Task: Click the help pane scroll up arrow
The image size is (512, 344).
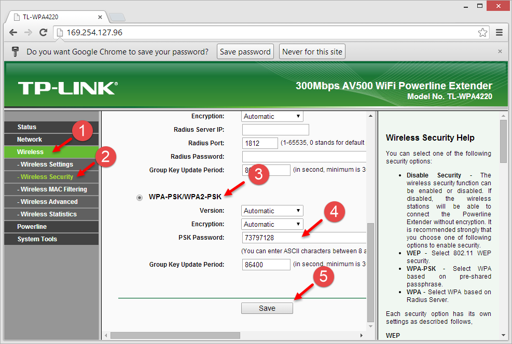Action: coord(503,116)
